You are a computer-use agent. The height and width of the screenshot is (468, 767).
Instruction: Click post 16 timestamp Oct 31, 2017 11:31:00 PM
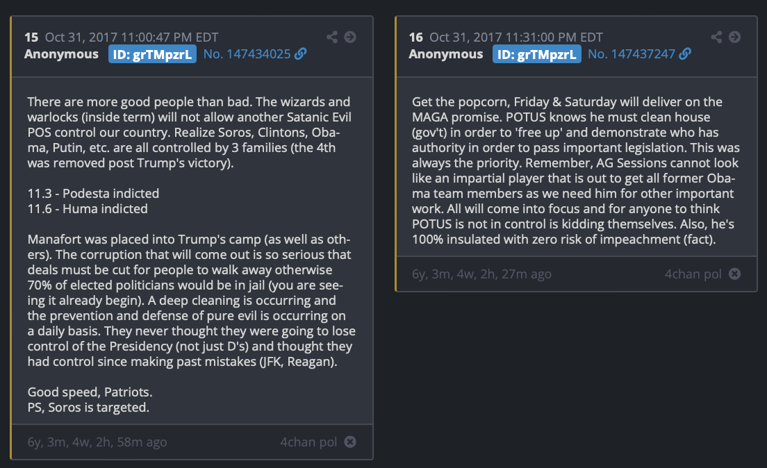(518, 37)
